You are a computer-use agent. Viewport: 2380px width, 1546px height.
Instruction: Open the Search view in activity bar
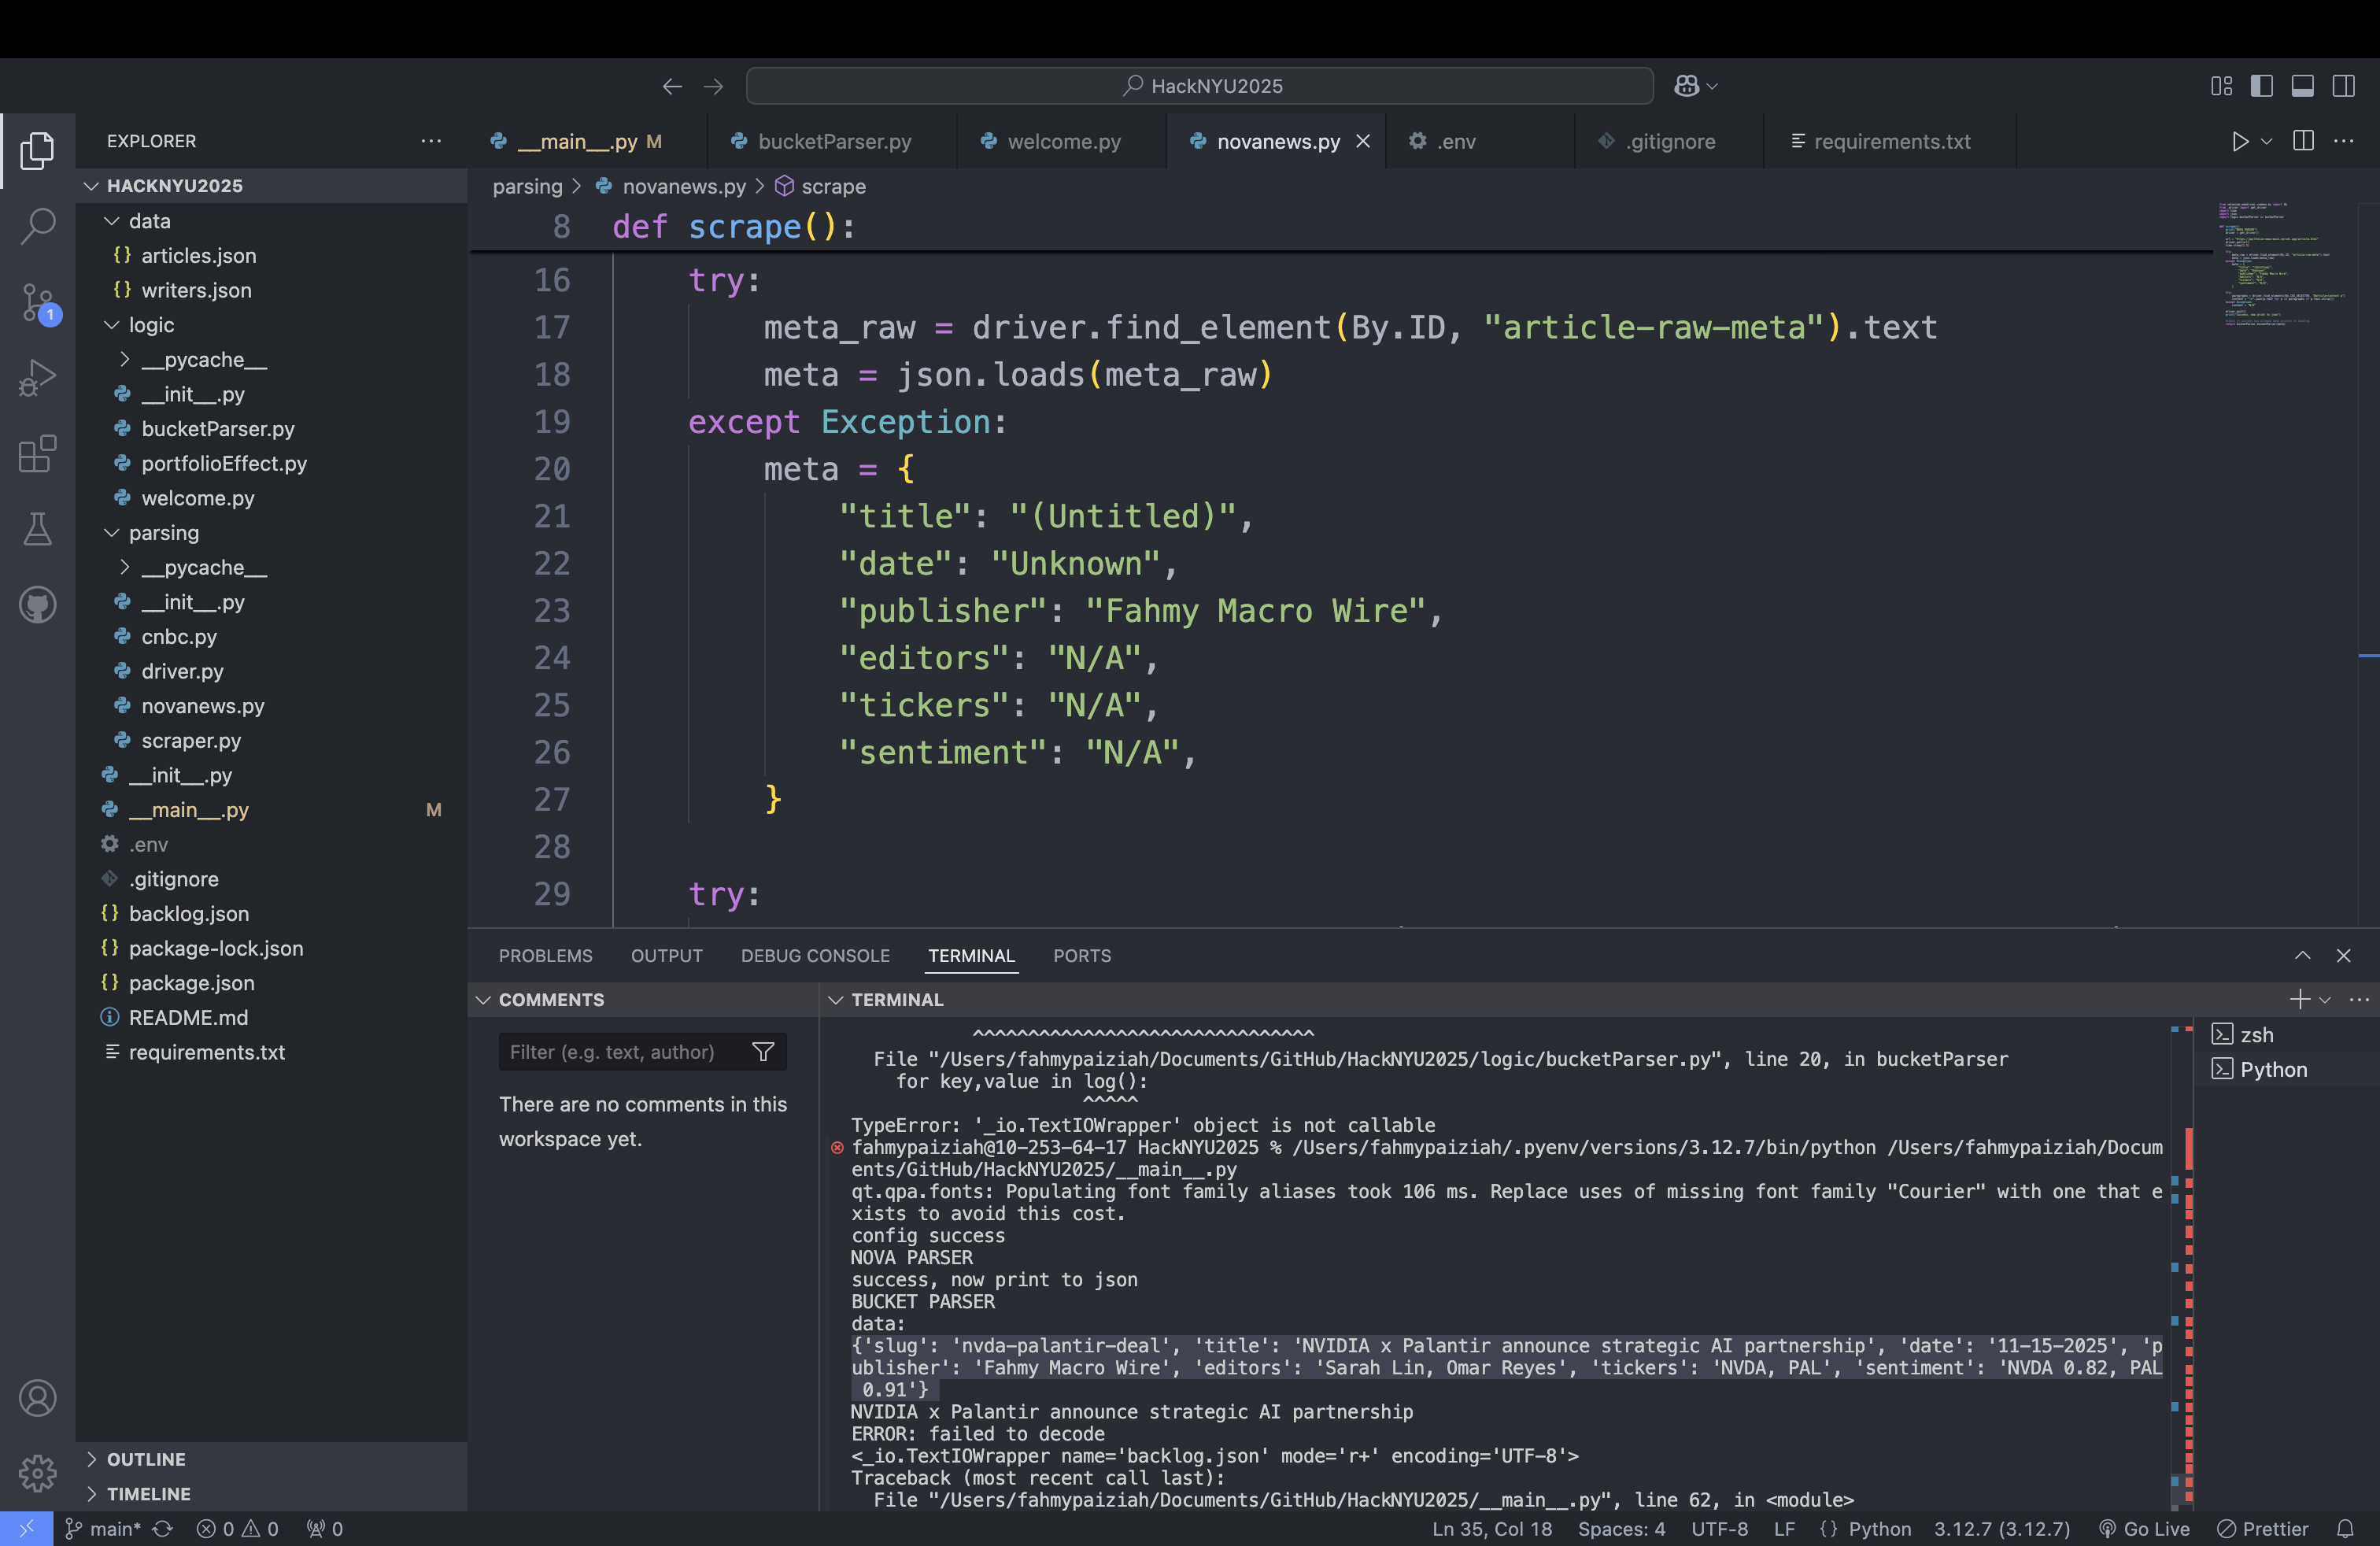[38, 225]
